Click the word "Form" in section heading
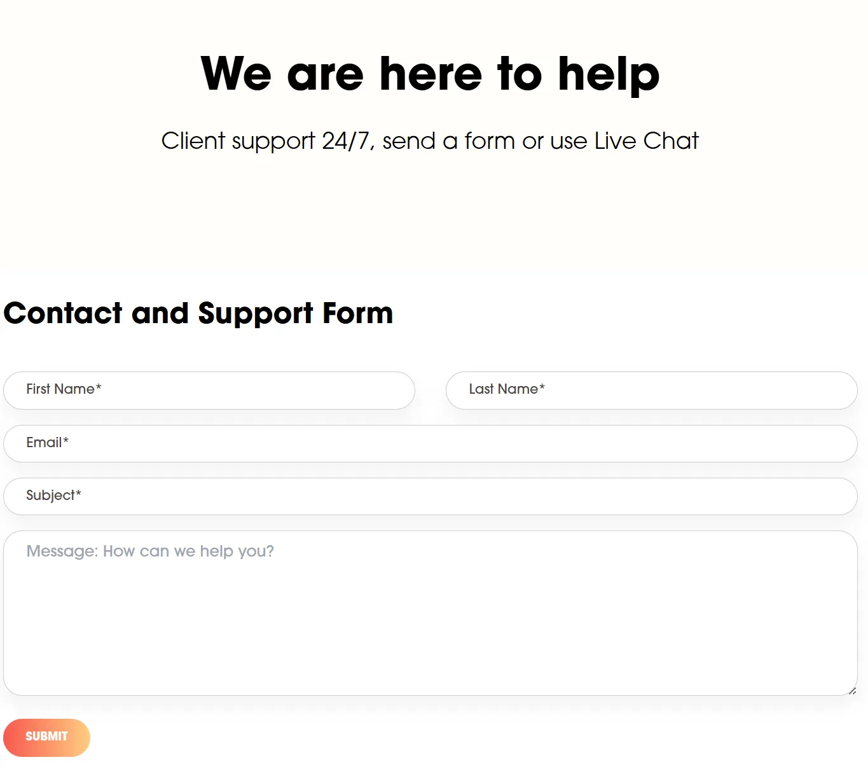Image resolution: width=868 pixels, height=776 pixels. [x=357, y=314]
